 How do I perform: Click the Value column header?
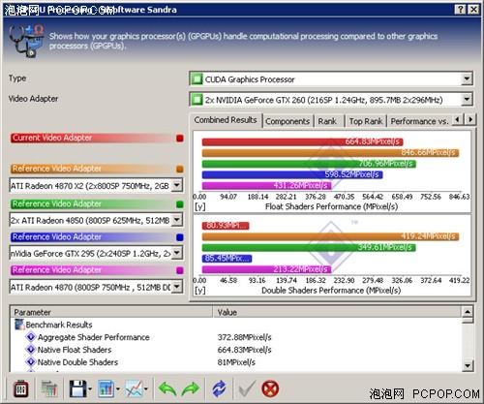[337, 312]
